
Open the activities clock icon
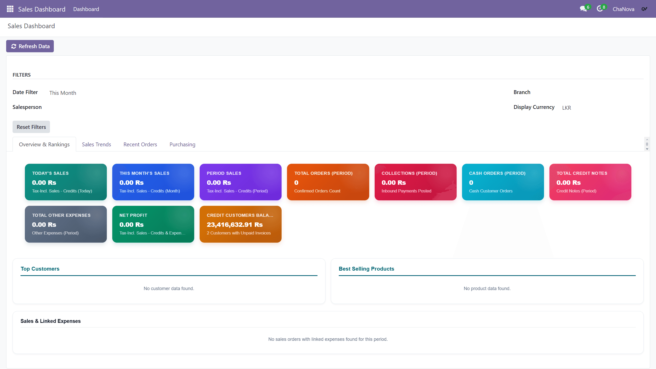600,9
